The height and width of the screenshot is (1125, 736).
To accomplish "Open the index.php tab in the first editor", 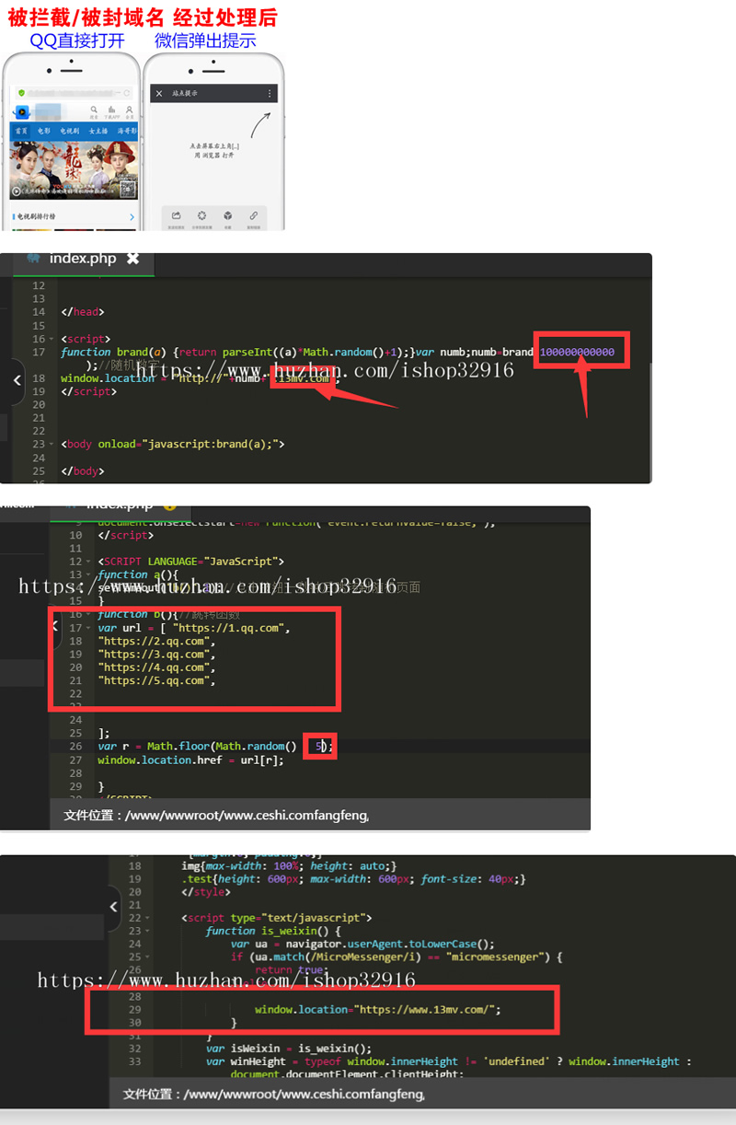I will click(x=83, y=259).
